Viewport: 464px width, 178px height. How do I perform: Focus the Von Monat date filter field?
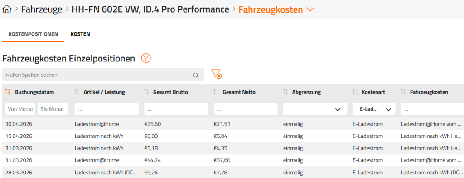pos(20,109)
